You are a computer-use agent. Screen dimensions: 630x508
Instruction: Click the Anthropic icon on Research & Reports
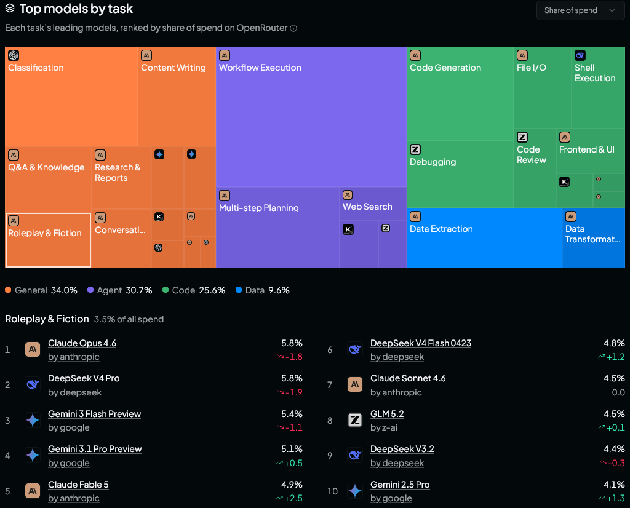coord(100,154)
